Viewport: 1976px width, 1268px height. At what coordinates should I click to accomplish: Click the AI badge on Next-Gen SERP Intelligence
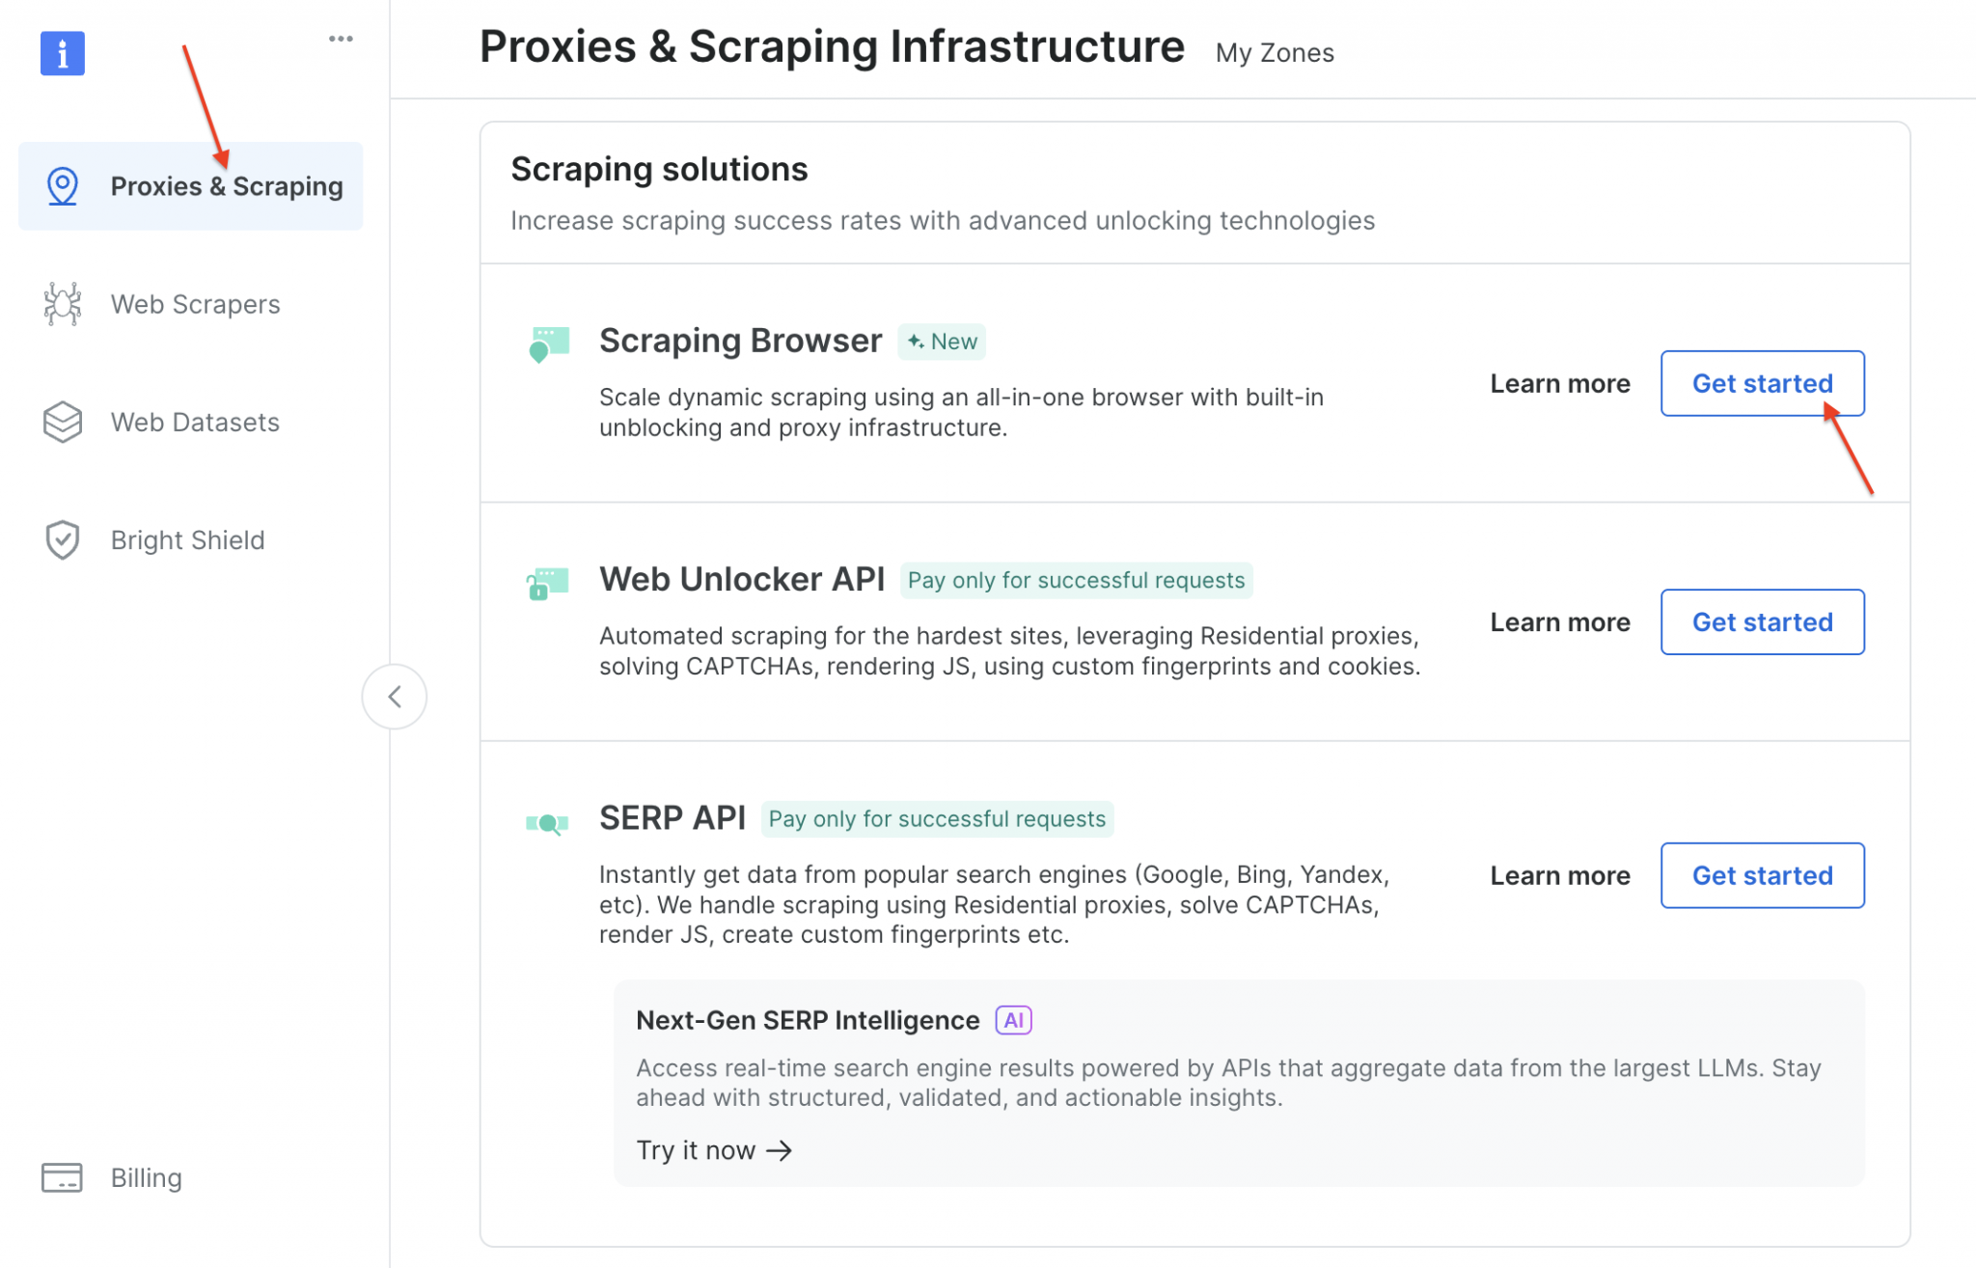[x=1012, y=1019]
